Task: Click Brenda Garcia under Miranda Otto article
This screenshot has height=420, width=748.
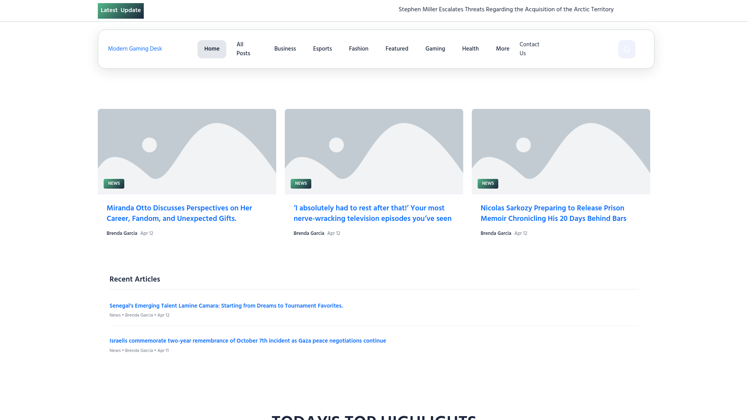Action: pos(122,233)
